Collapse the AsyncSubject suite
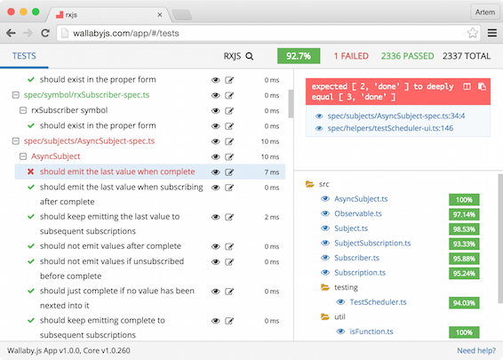 click(x=23, y=156)
